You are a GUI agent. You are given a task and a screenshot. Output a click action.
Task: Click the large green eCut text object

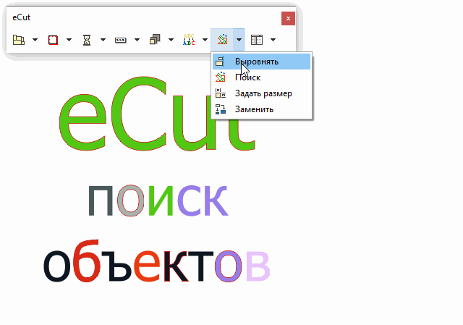[x=156, y=114]
